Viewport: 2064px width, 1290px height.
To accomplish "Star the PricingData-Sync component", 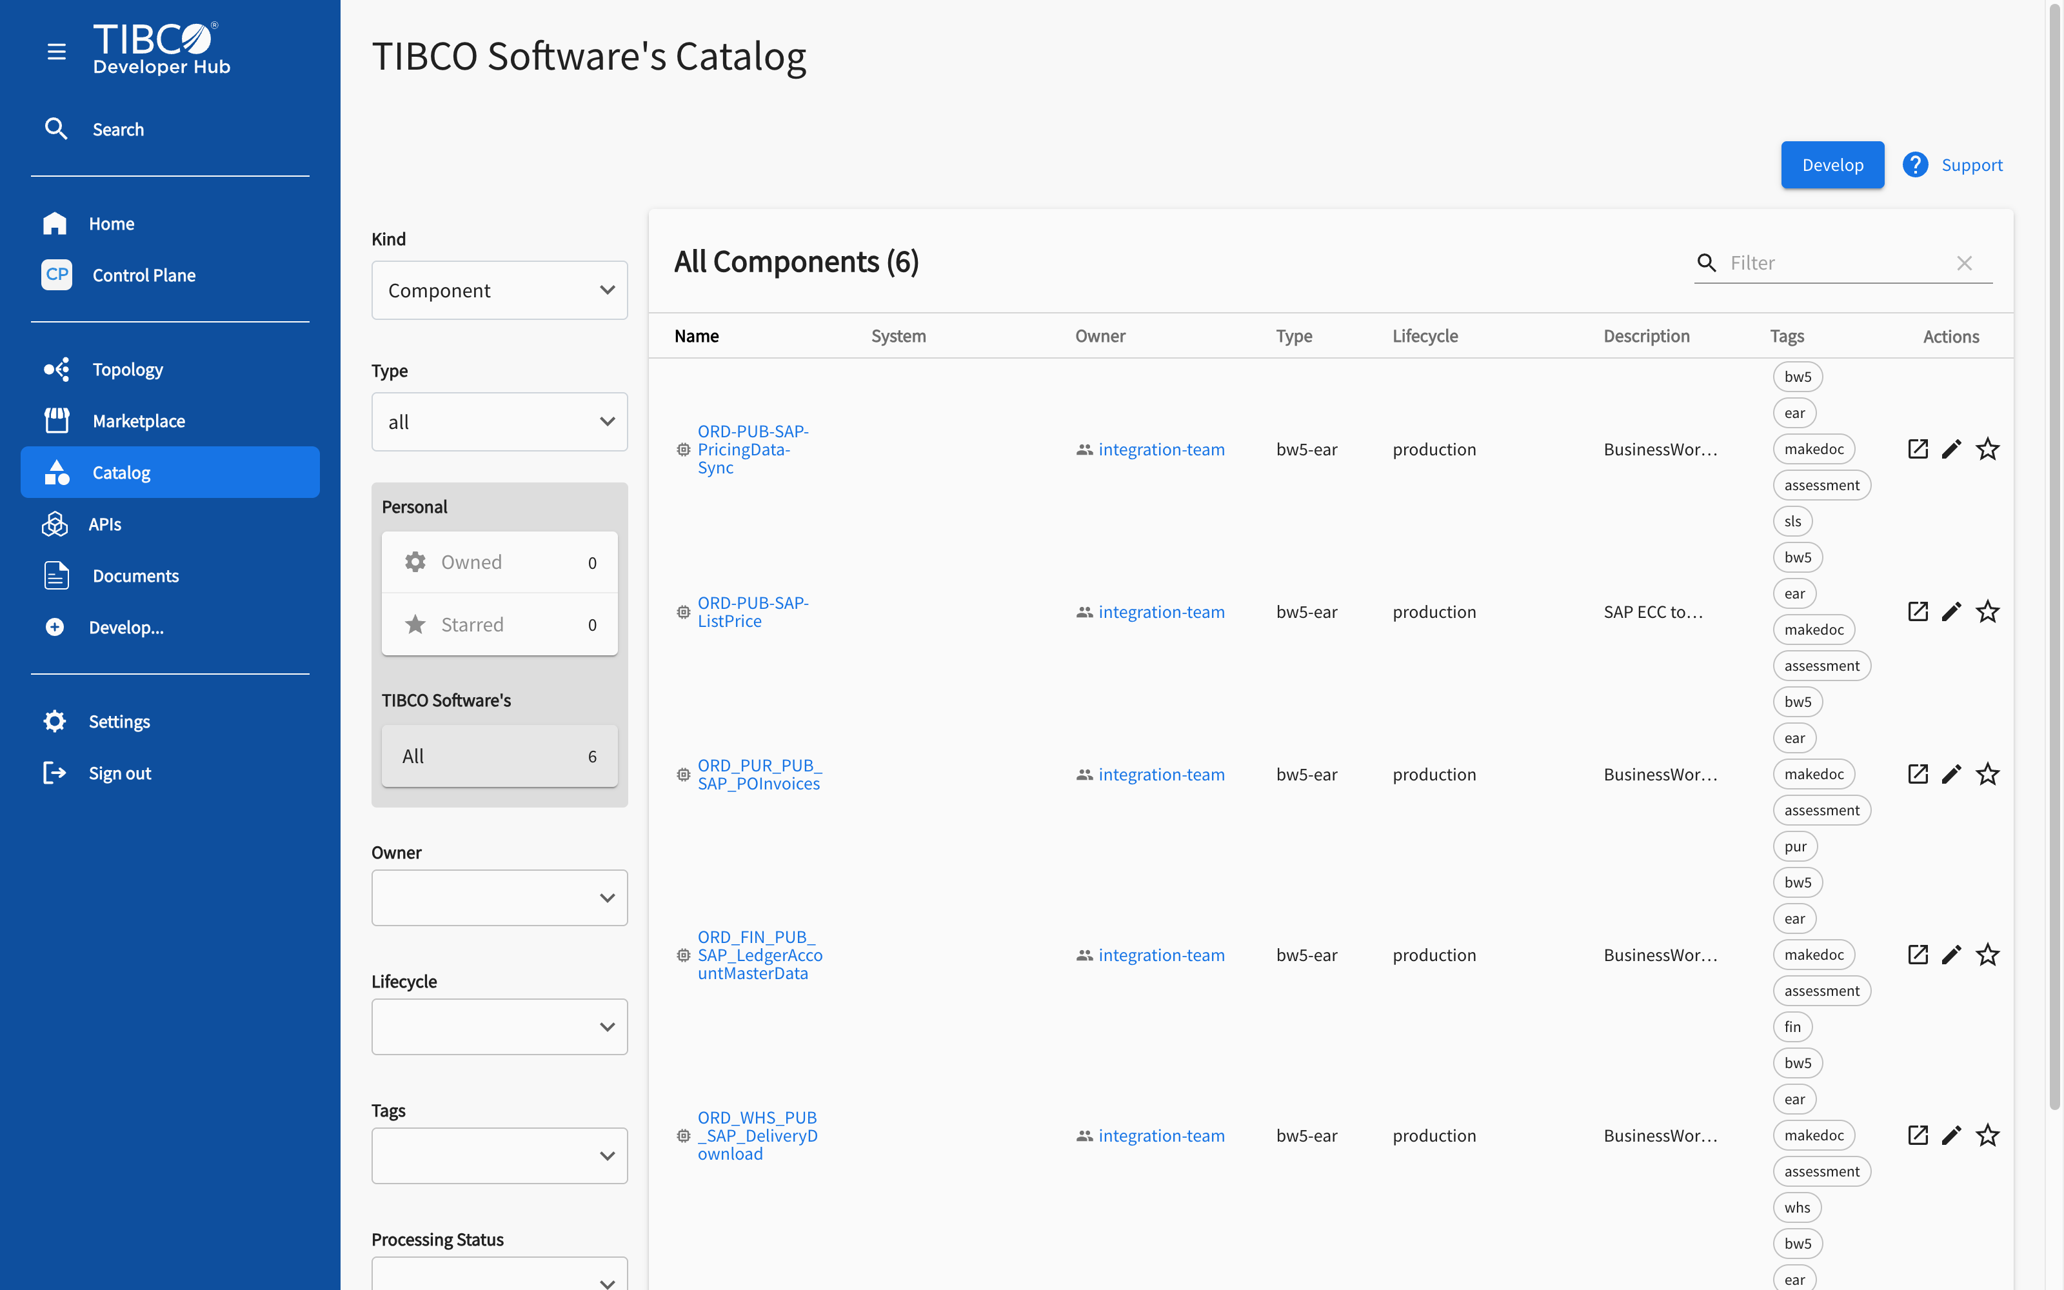I will click(1987, 449).
